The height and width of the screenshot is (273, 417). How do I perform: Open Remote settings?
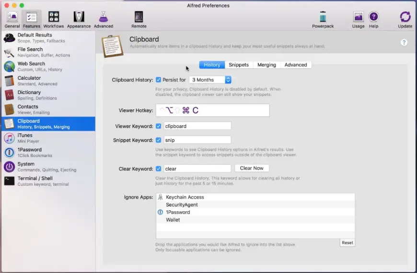click(139, 20)
